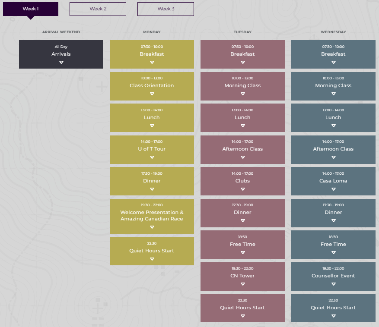Click arrow below Counsellor Event
The image size is (379, 327).
333,284
